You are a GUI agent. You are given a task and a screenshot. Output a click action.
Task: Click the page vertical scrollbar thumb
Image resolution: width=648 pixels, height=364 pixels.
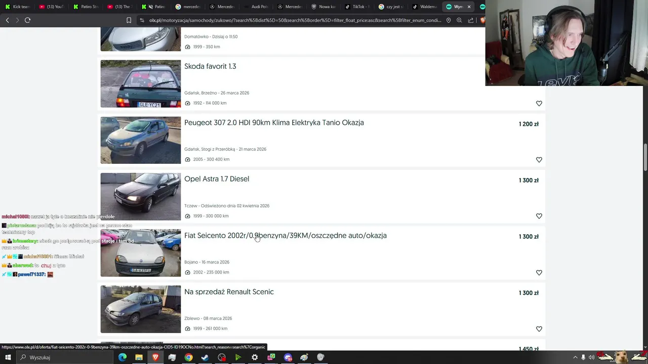(x=645, y=158)
